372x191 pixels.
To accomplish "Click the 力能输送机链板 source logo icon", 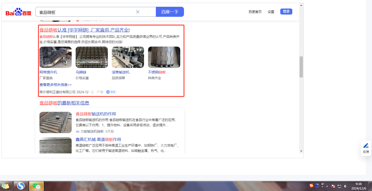I will [77, 132].
